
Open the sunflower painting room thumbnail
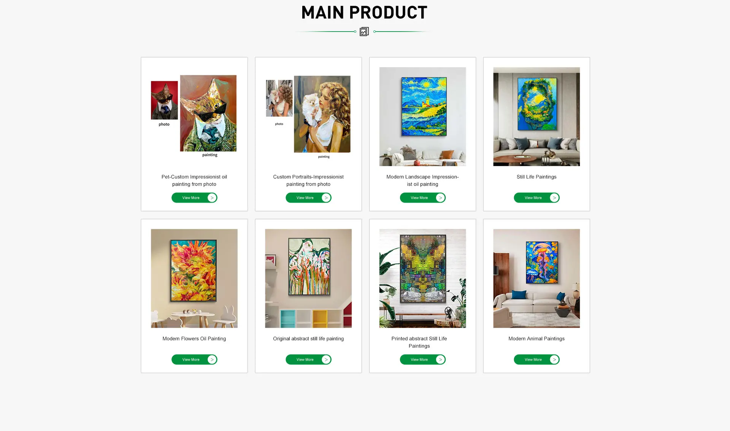coord(194,278)
